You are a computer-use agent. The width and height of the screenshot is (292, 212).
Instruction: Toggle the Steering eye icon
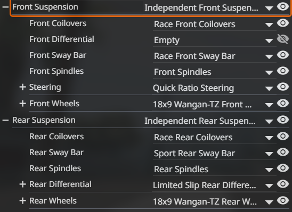283,87
